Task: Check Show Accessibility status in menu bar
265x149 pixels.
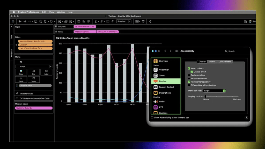Action: pos(152,118)
